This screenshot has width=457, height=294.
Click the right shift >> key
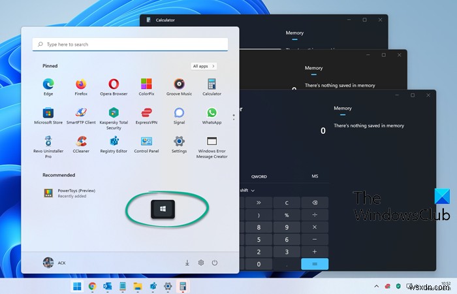click(259, 203)
